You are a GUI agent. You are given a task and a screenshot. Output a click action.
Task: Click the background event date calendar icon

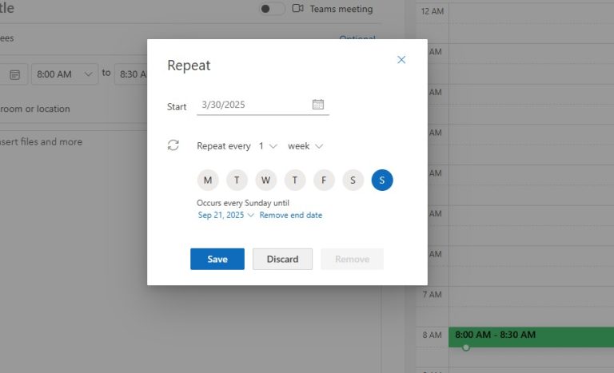(x=15, y=74)
